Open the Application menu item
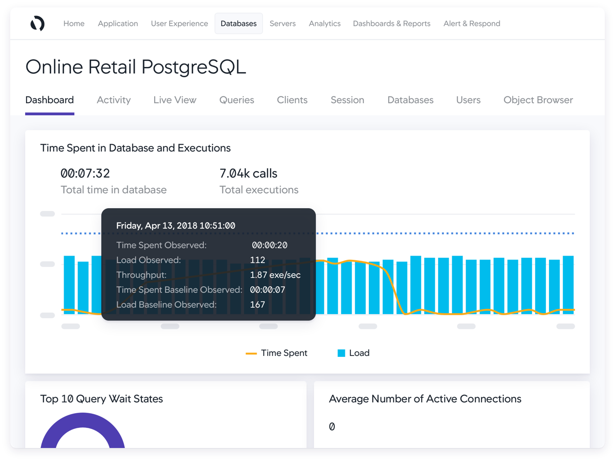The height and width of the screenshot is (461, 615). coord(118,24)
